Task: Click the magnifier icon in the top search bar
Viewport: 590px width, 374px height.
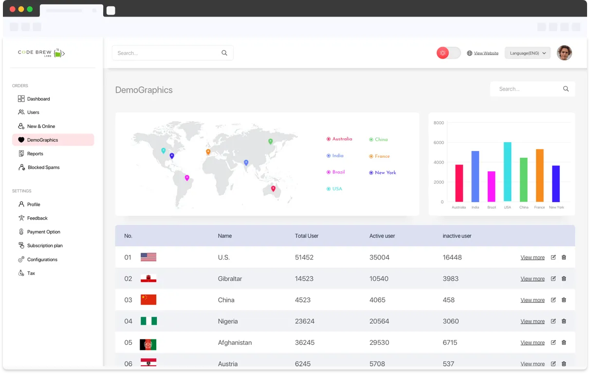Action: click(224, 53)
